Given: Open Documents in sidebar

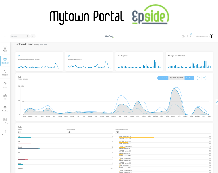Looking at the screenshot, I should point(5,133).
